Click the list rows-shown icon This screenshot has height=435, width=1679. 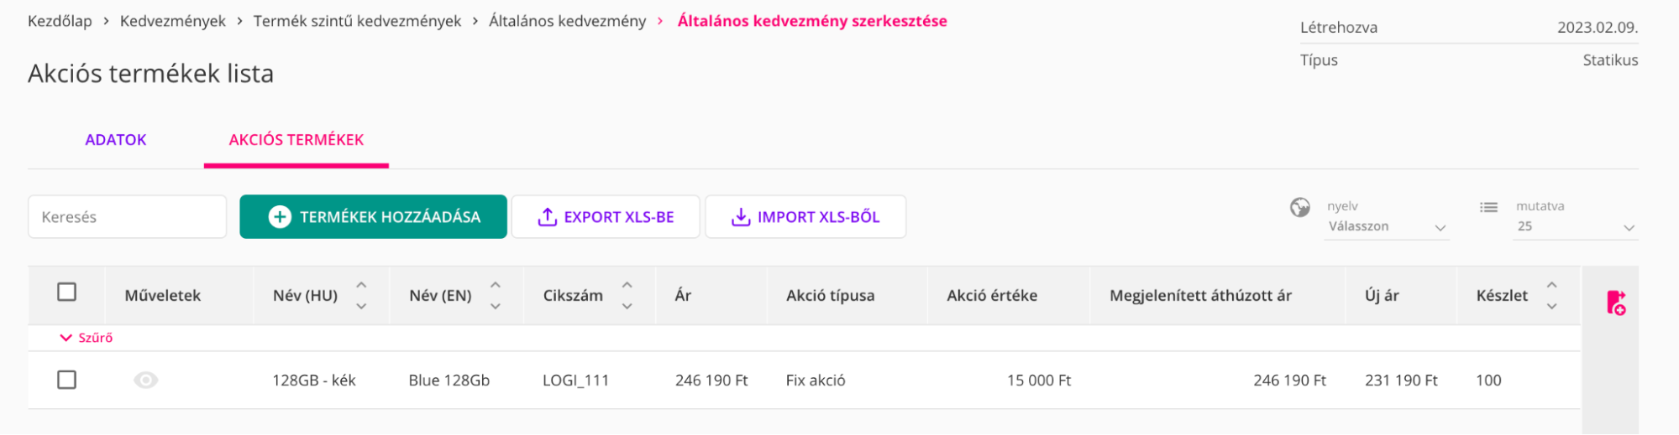pos(1488,207)
